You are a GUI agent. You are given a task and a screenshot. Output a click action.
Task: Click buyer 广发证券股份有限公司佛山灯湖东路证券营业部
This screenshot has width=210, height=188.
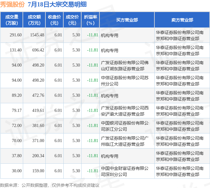125,66
